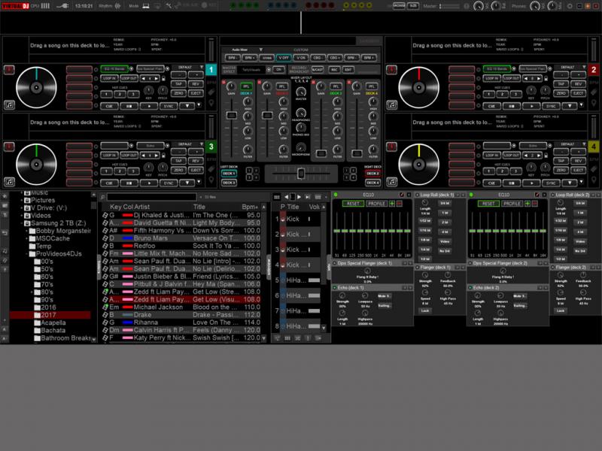Open Audio Mixer panel dropdown arrow
The height and width of the screenshot is (451, 602).
(x=260, y=50)
